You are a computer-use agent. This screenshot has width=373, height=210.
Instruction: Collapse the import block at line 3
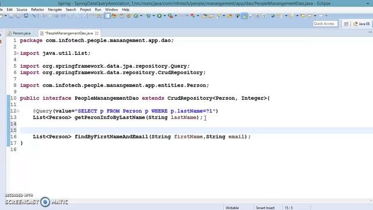(18, 53)
